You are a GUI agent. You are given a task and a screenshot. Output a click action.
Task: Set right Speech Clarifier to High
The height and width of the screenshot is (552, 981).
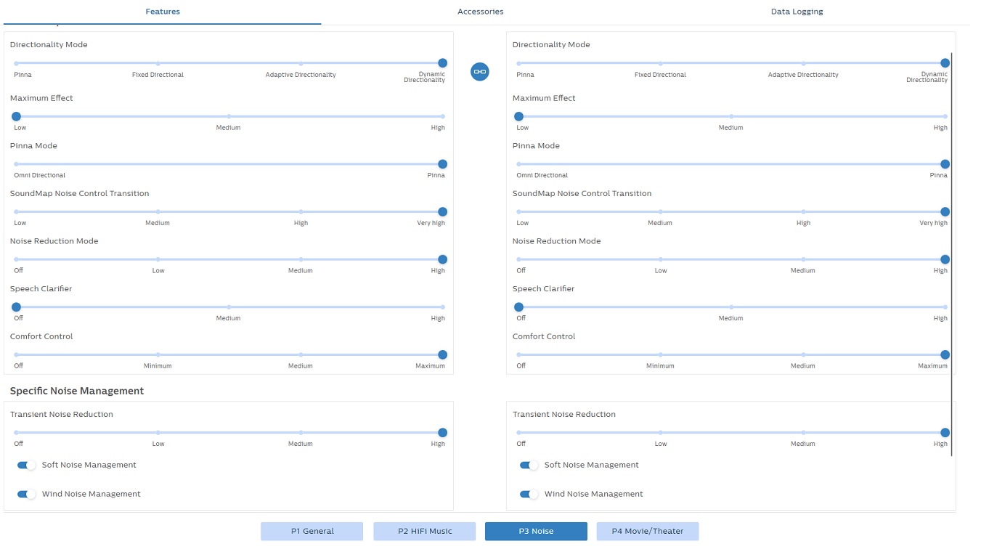point(945,307)
